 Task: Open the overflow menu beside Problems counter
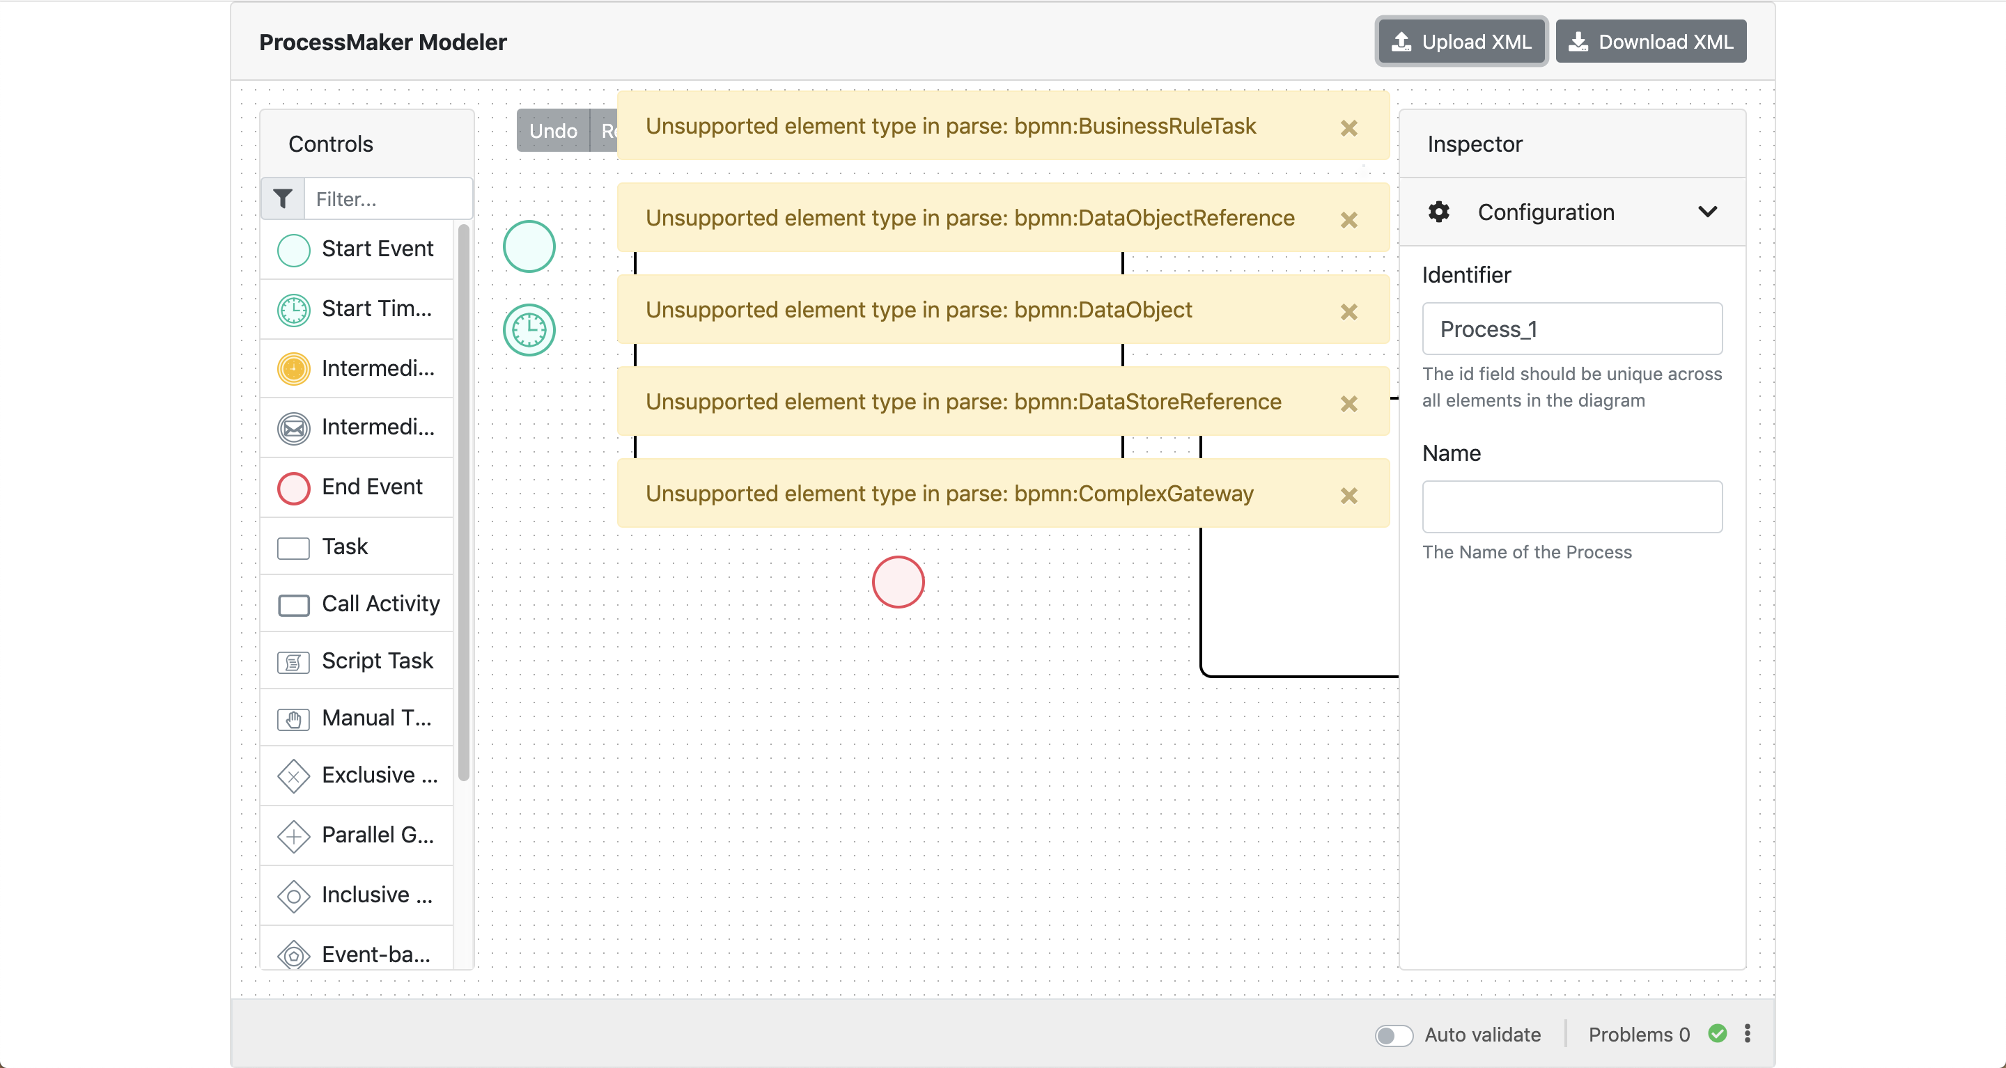(x=1747, y=1034)
